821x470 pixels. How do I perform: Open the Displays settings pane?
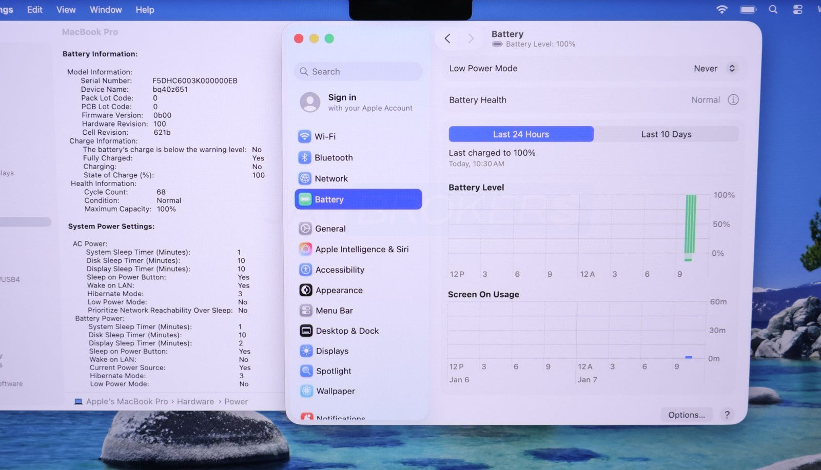(x=331, y=351)
